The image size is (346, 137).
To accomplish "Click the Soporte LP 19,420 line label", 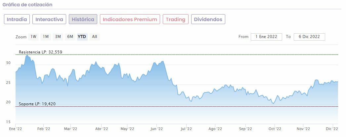I will 37,104.
